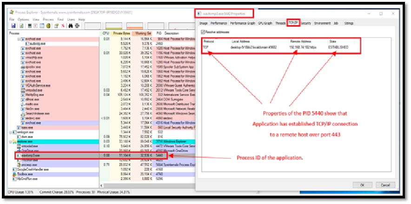This screenshot has width=411, height=204.
Task: Switch to the GPU Graph tab
Action: pyautogui.click(x=265, y=23)
